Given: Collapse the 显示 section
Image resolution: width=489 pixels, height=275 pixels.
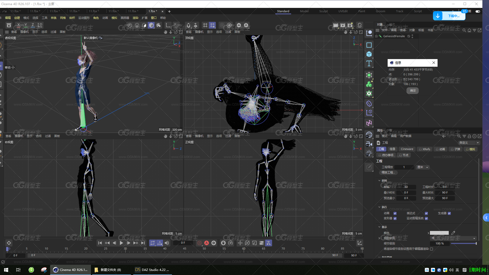Looking at the screenshot, I should (379, 227).
